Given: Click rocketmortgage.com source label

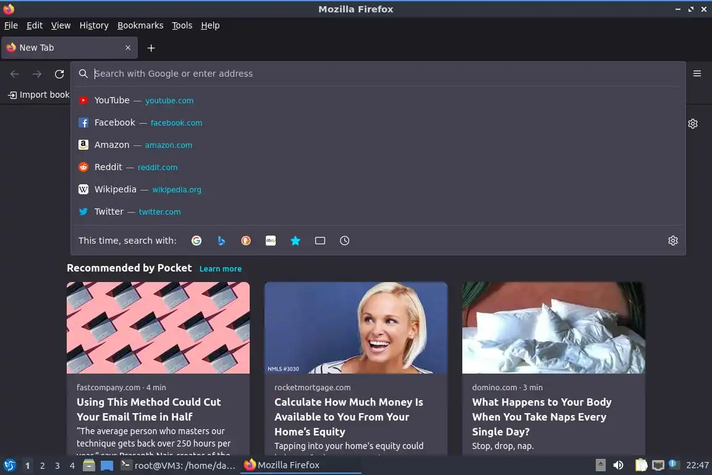Looking at the screenshot, I should click(x=312, y=387).
